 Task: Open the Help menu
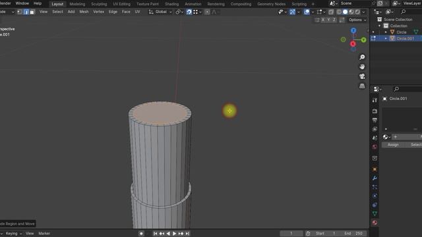tap(38, 3)
